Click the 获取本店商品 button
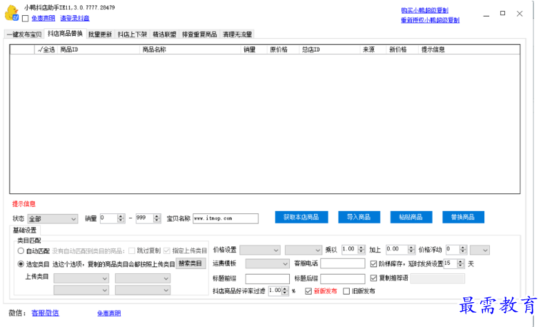543x327 pixels. pos(302,217)
